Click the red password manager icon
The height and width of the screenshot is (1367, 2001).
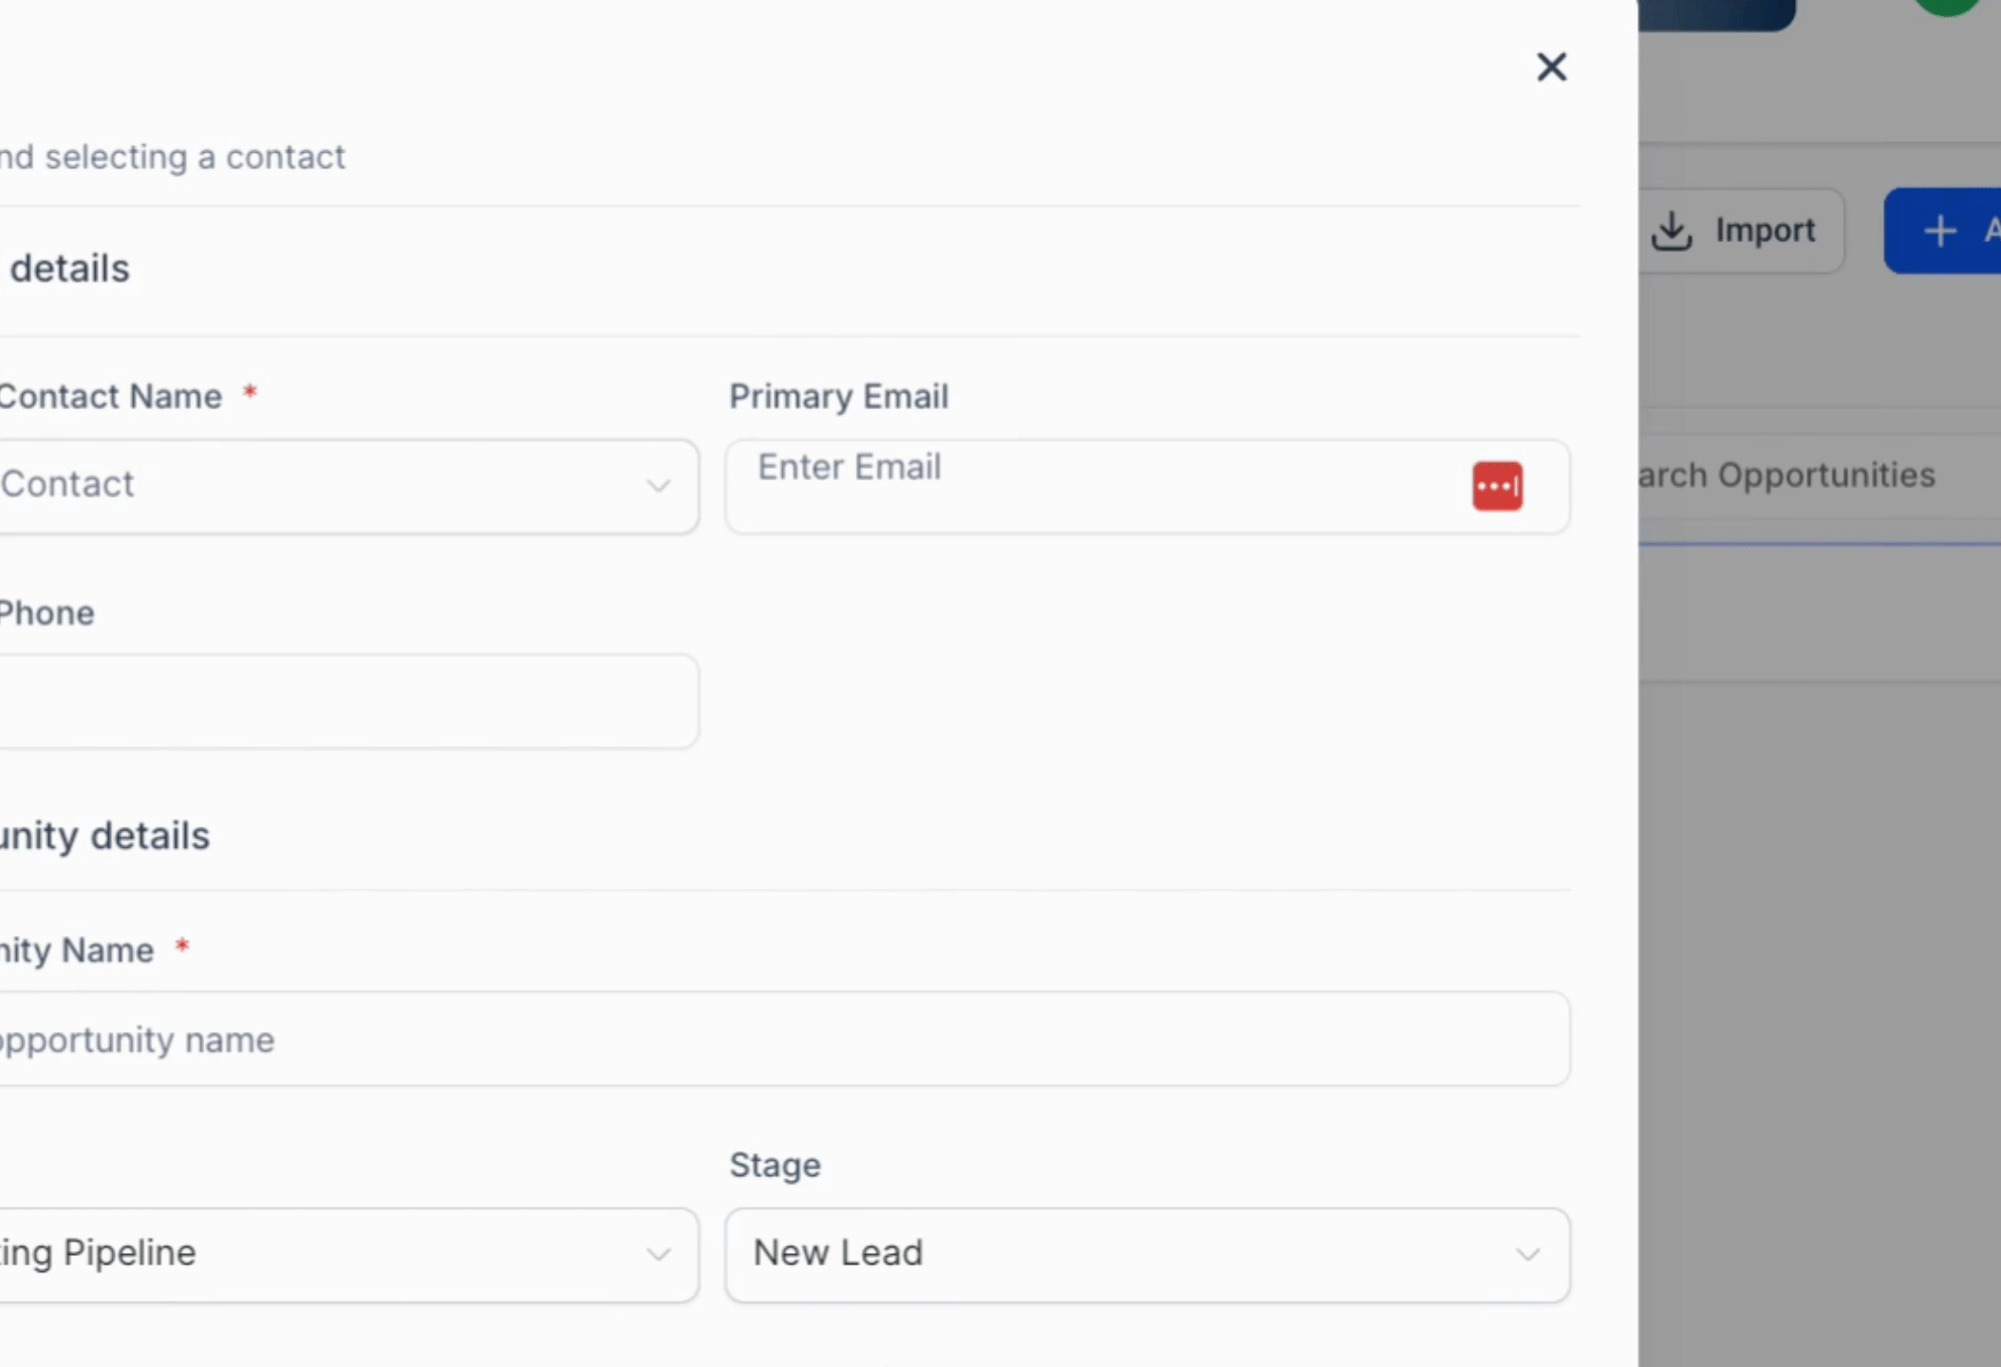click(x=1497, y=486)
